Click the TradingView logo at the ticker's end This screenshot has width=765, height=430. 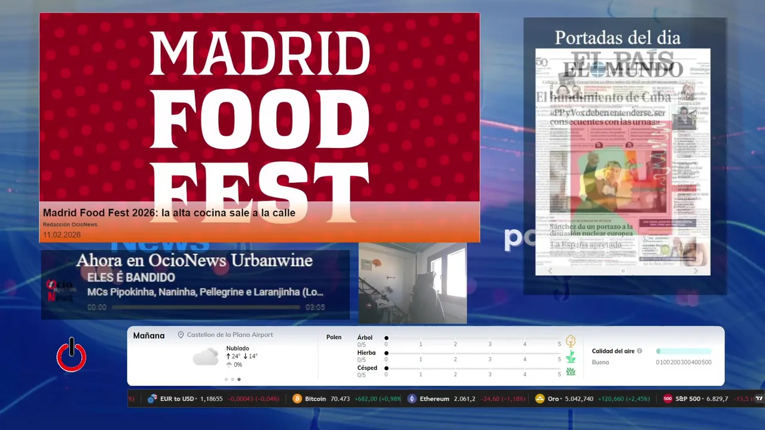click(x=759, y=399)
